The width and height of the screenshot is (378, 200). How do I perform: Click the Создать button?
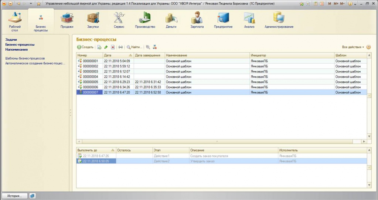(x=85, y=47)
